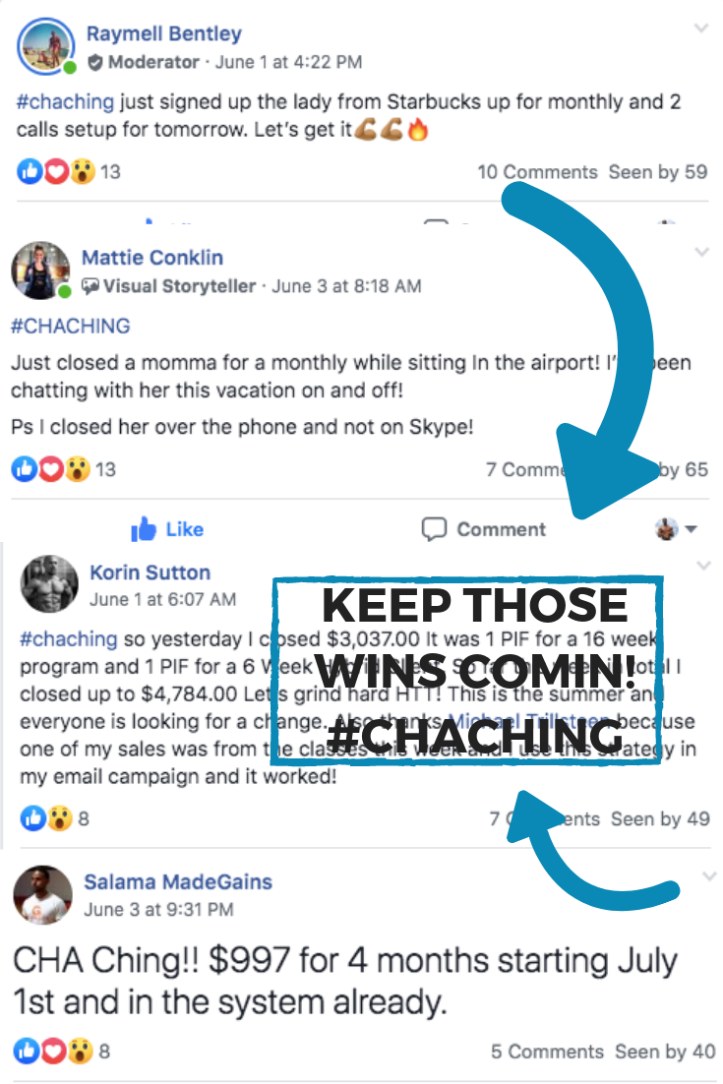Click the Comment speech bubble icon

coord(434,529)
